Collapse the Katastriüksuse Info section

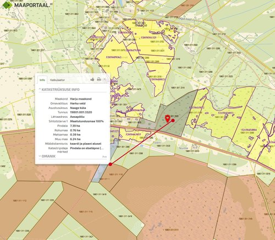click(x=59, y=90)
